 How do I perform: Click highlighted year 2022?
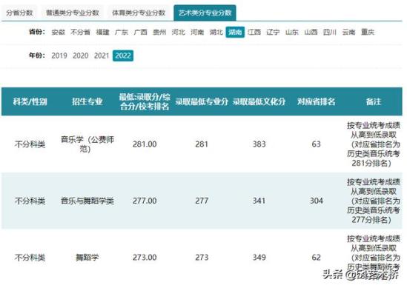tap(123, 56)
